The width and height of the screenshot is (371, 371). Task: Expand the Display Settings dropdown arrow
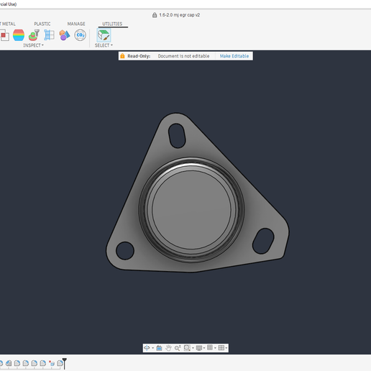click(204, 348)
